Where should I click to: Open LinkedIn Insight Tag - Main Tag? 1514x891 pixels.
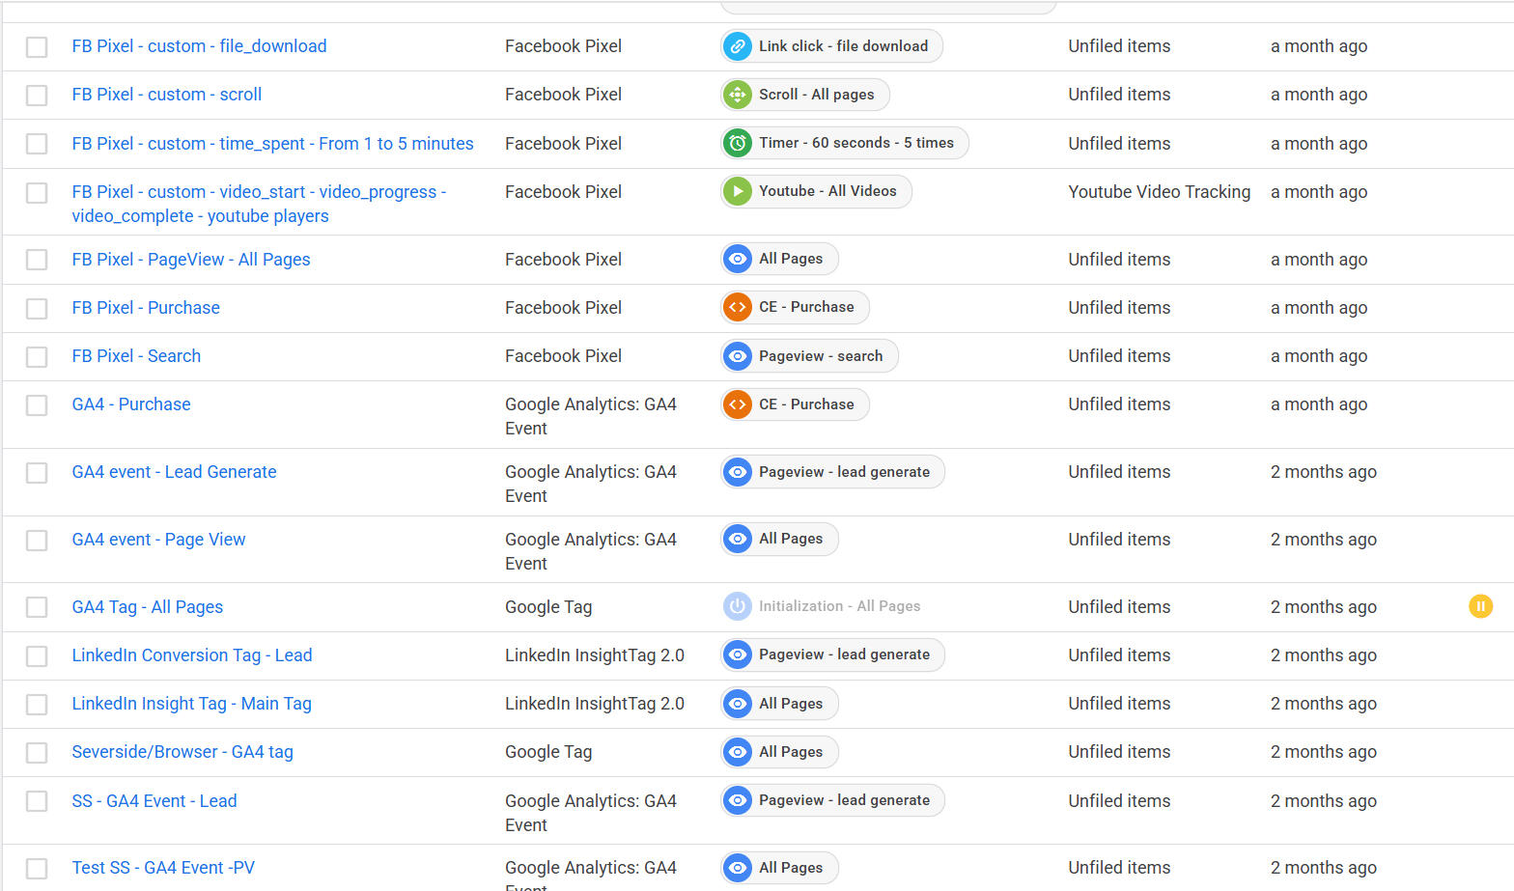point(191,704)
